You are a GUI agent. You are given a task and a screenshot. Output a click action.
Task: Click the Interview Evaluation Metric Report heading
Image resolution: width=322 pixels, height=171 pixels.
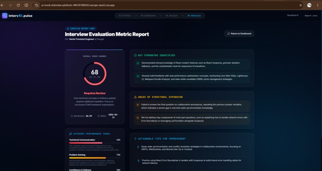click(107, 34)
